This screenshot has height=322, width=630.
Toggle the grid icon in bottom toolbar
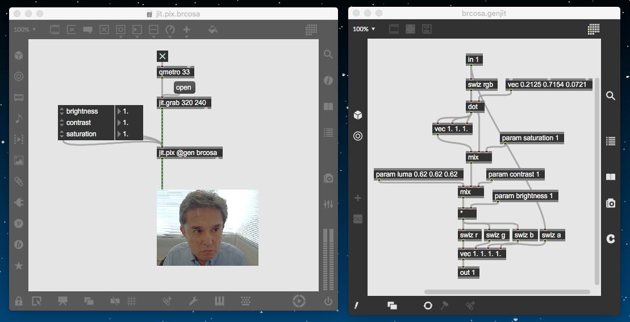coord(131,302)
